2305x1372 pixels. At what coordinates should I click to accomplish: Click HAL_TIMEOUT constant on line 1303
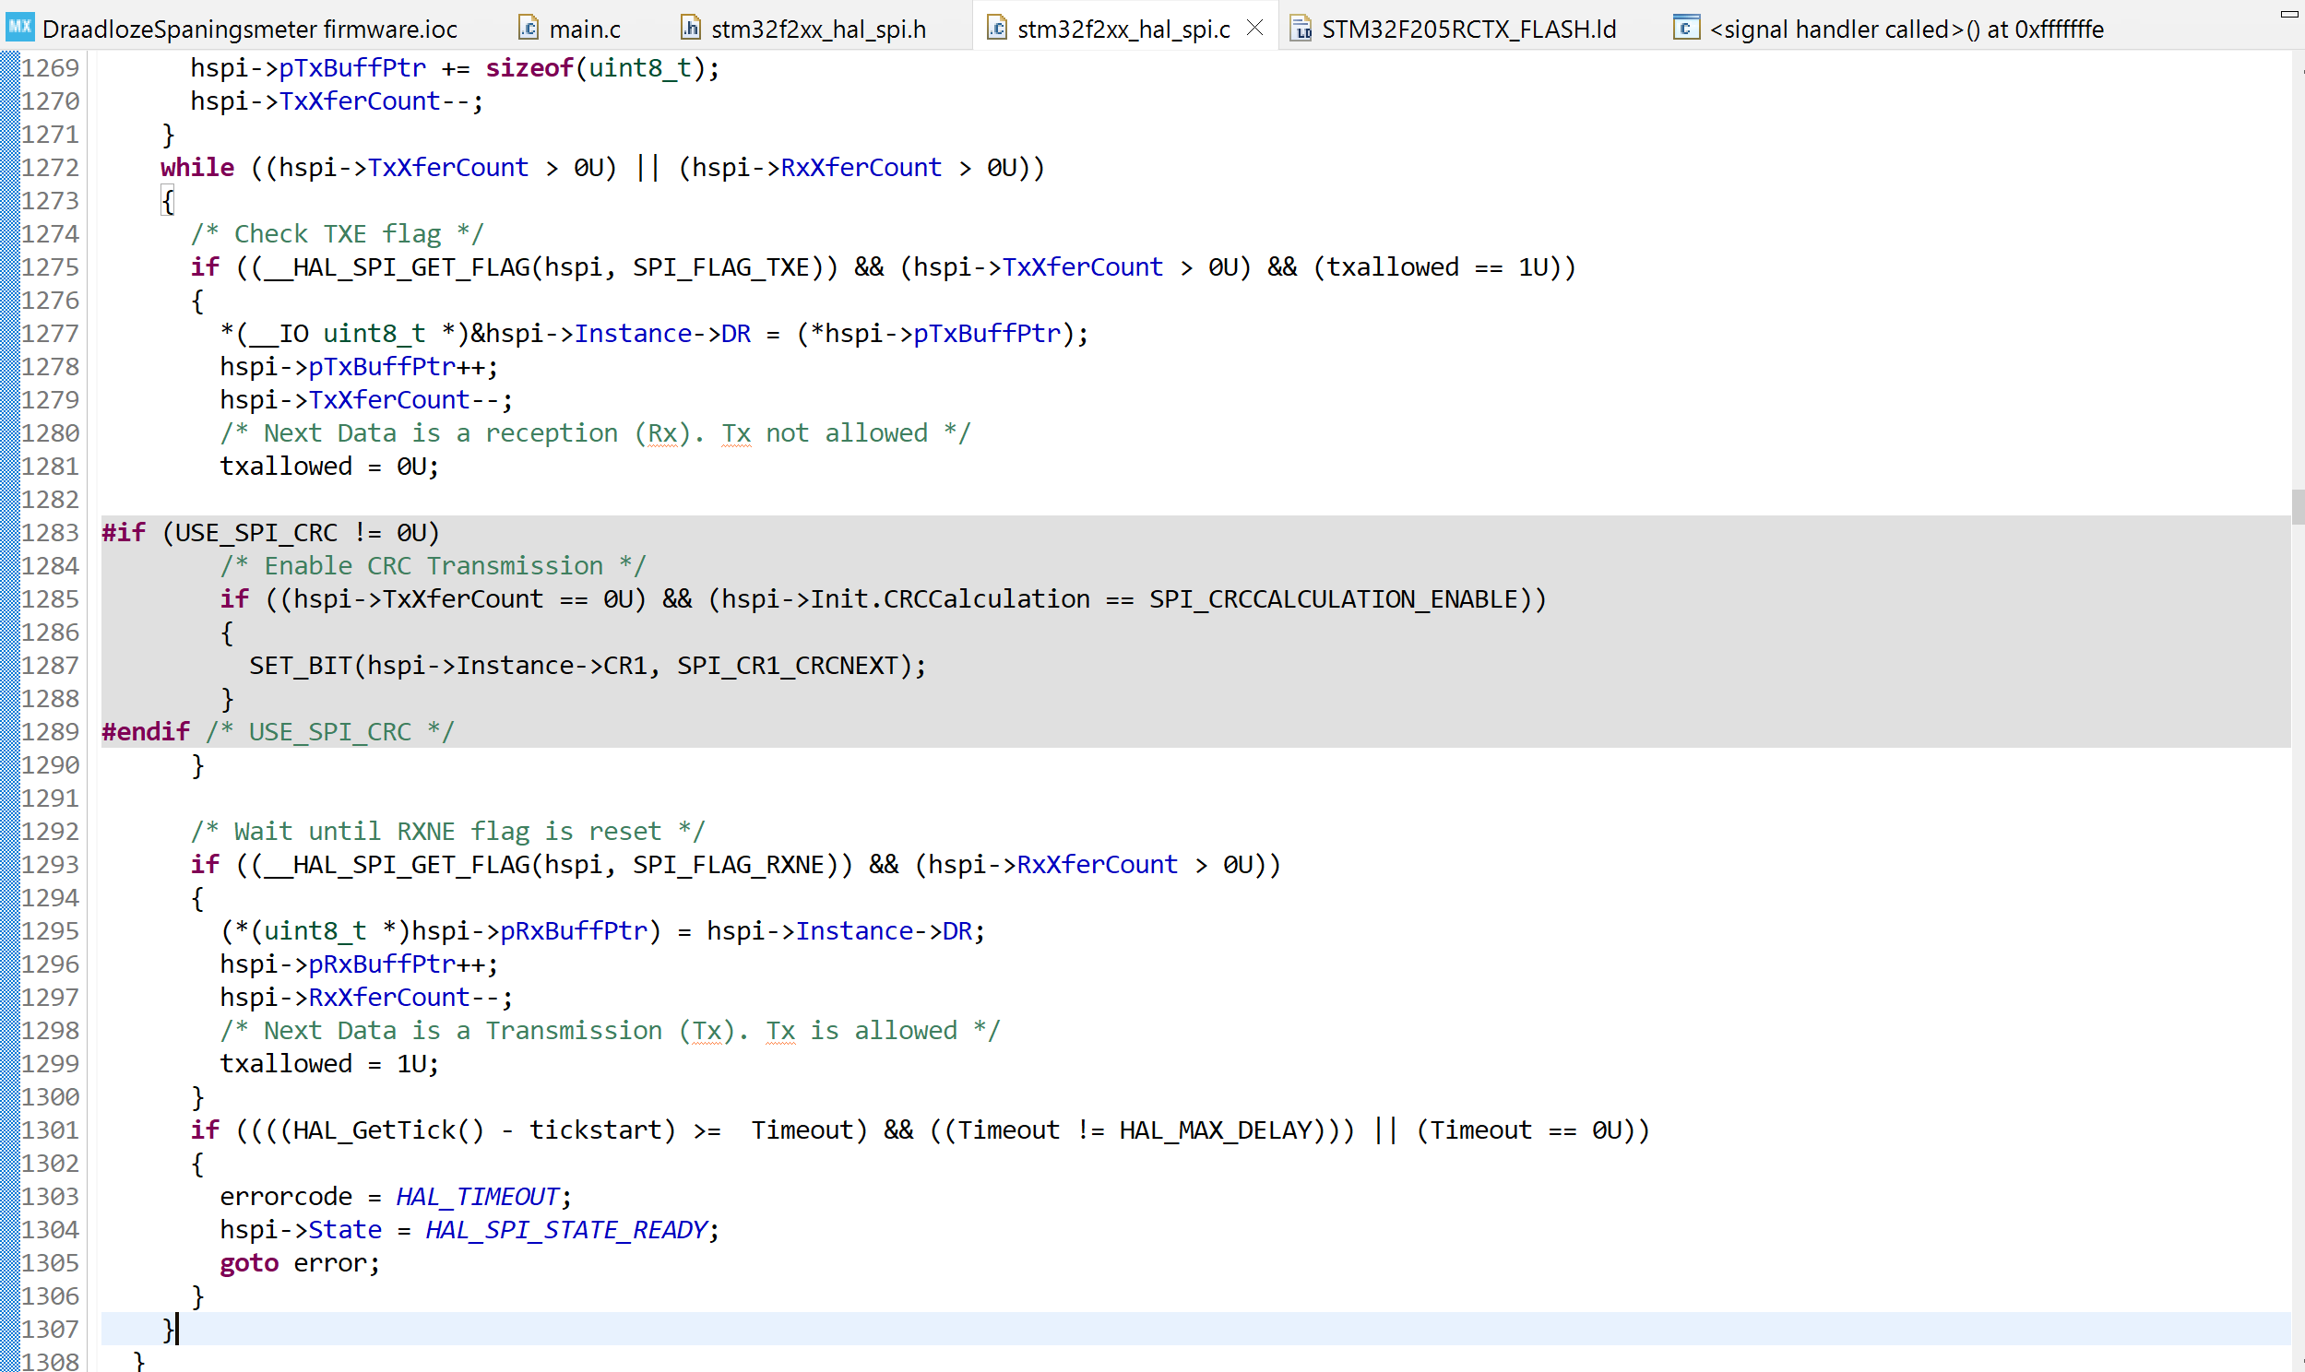[x=477, y=1196]
